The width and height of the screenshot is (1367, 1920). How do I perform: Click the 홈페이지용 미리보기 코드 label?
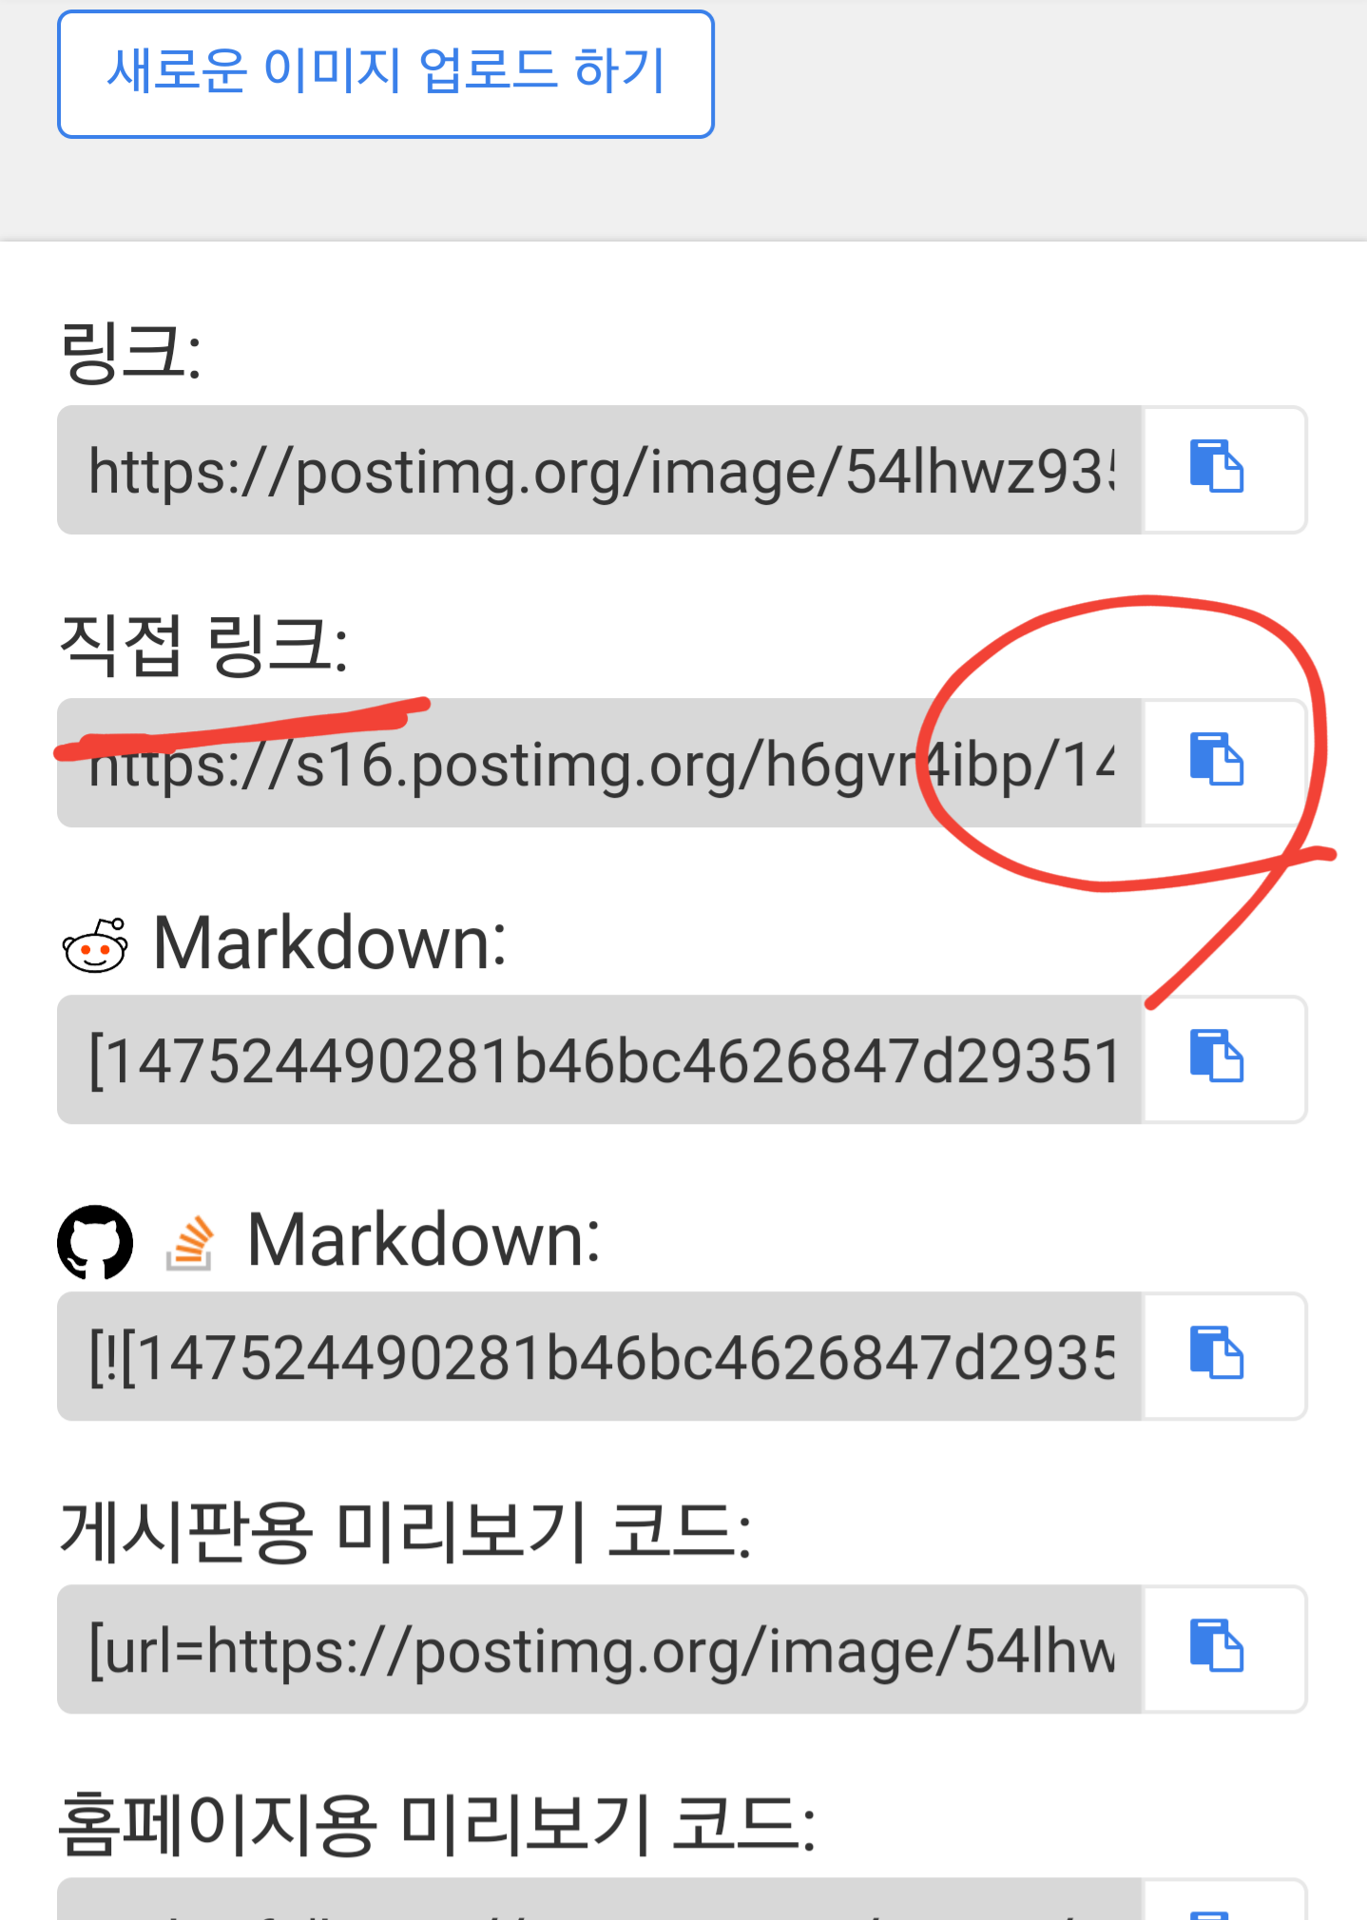437,1824
